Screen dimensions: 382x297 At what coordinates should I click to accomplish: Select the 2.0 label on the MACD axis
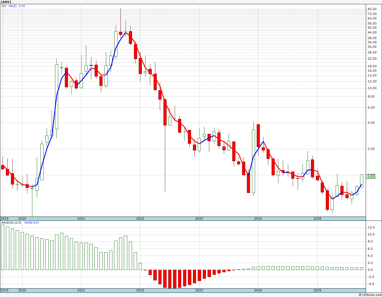[x=371, y=263]
